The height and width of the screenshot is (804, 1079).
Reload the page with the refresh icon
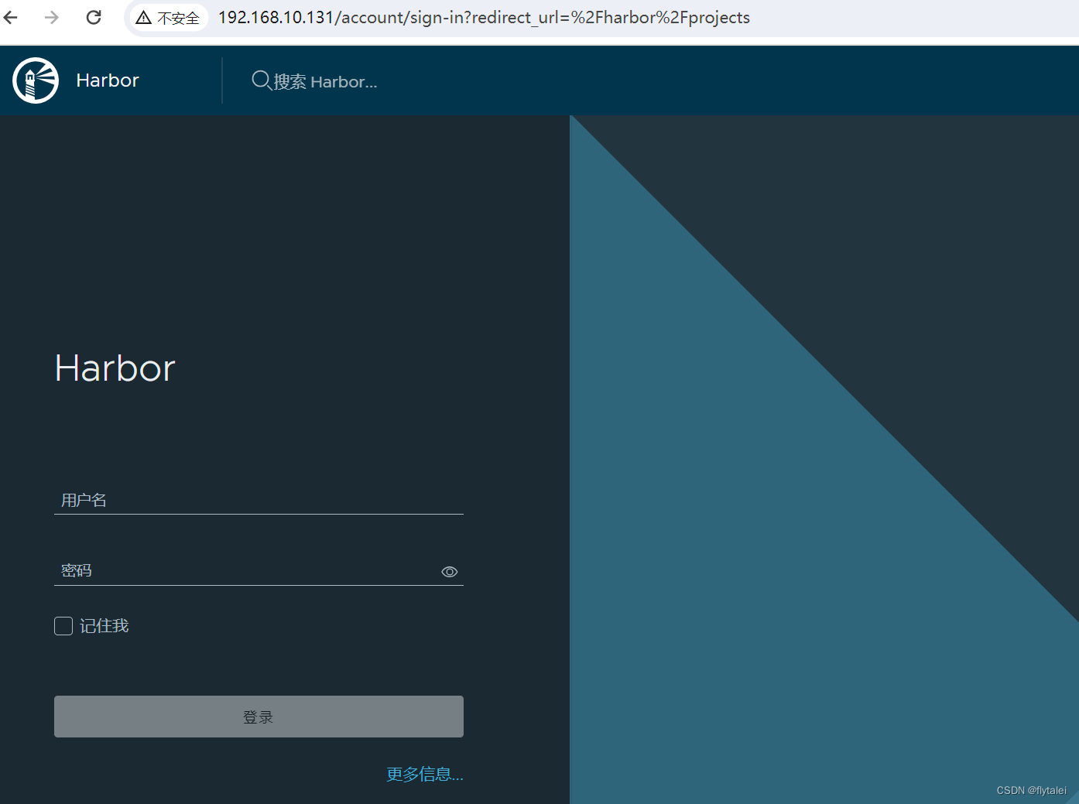pyautogui.click(x=94, y=17)
